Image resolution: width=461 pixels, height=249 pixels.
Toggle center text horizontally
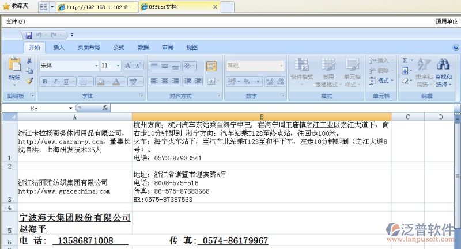[x=165, y=81]
